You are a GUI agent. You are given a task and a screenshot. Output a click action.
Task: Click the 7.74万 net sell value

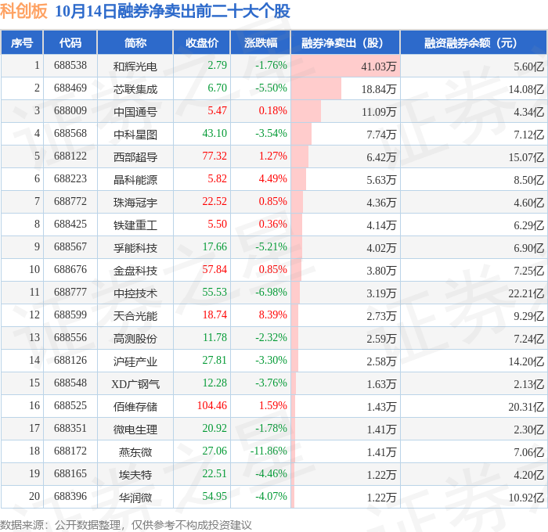coord(381,135)
